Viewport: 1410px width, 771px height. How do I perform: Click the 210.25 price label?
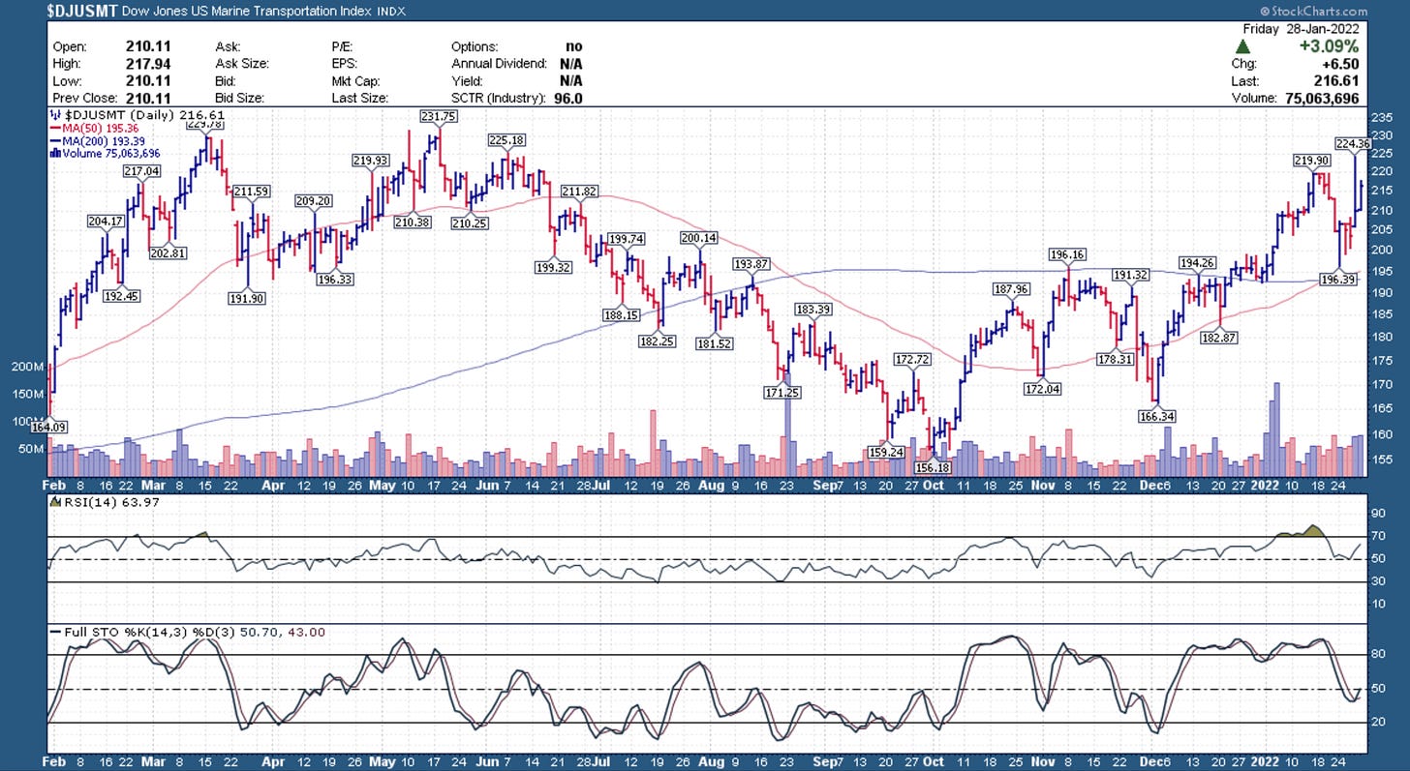tap(470, 223)
